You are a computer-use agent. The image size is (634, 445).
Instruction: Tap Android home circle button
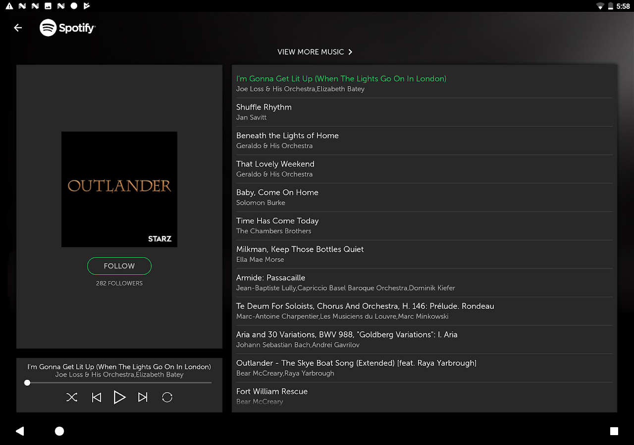tap(59, 431)
